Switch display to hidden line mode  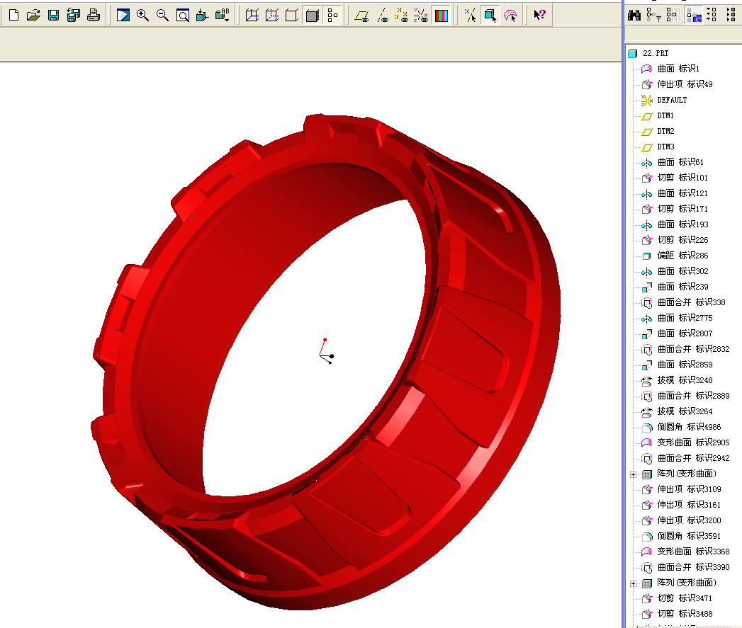click(272, 16)
